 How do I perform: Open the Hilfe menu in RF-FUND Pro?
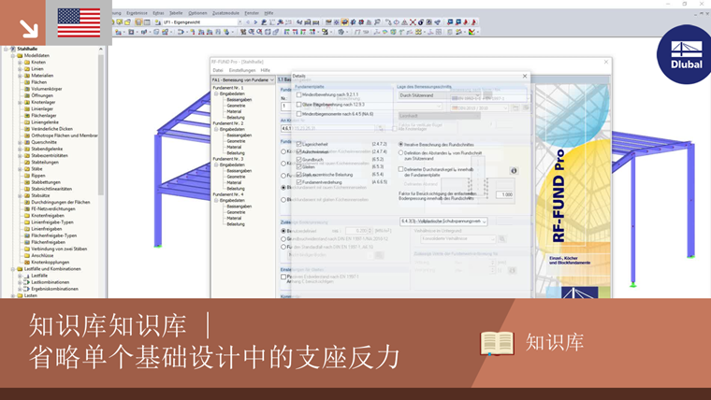[266, 70]
